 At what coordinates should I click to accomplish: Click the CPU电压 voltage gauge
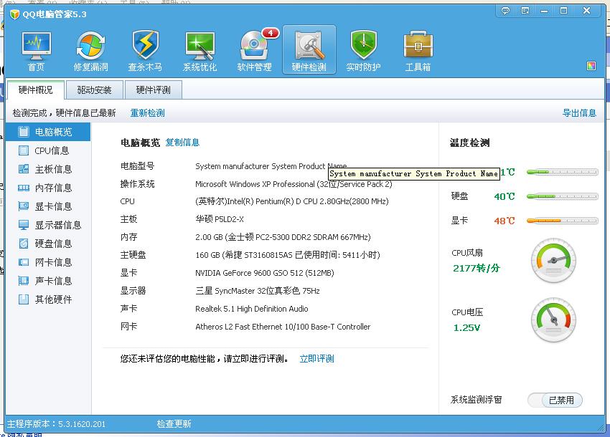point(553,320)
